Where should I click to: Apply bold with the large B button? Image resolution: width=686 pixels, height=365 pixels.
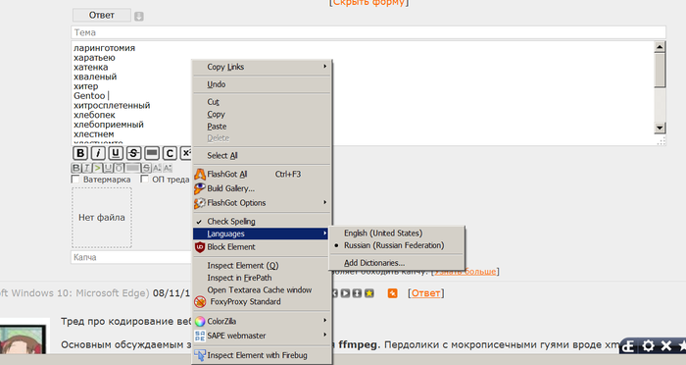[80, 153]
